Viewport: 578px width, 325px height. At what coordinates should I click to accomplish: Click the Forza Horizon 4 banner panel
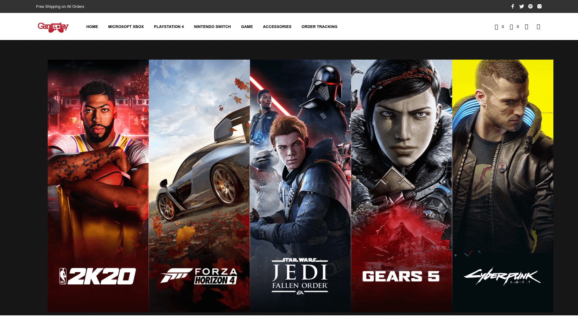click(x=199, y=186)
